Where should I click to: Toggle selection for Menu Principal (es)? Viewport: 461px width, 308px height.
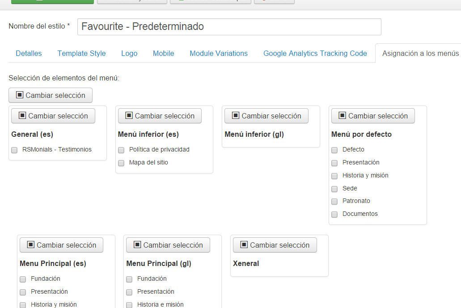(61, 245)
